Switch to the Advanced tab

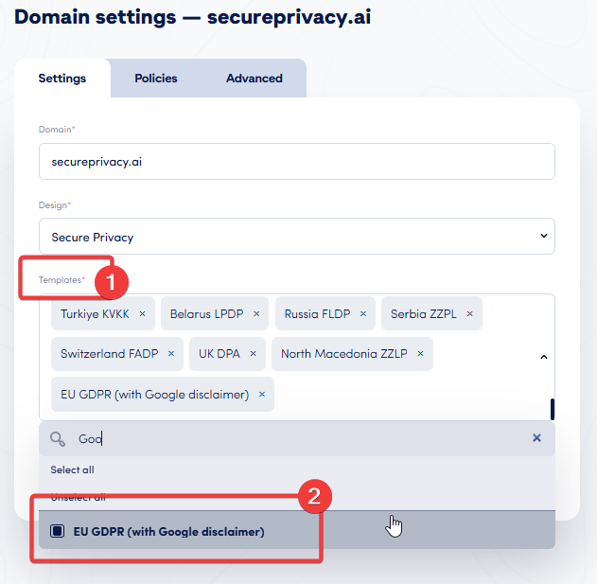(255, 79)
